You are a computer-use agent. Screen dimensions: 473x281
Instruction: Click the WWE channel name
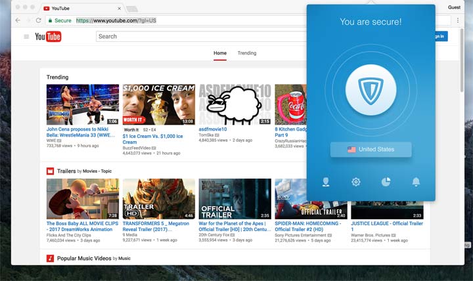pyautogui.click(x=51, y=140)
